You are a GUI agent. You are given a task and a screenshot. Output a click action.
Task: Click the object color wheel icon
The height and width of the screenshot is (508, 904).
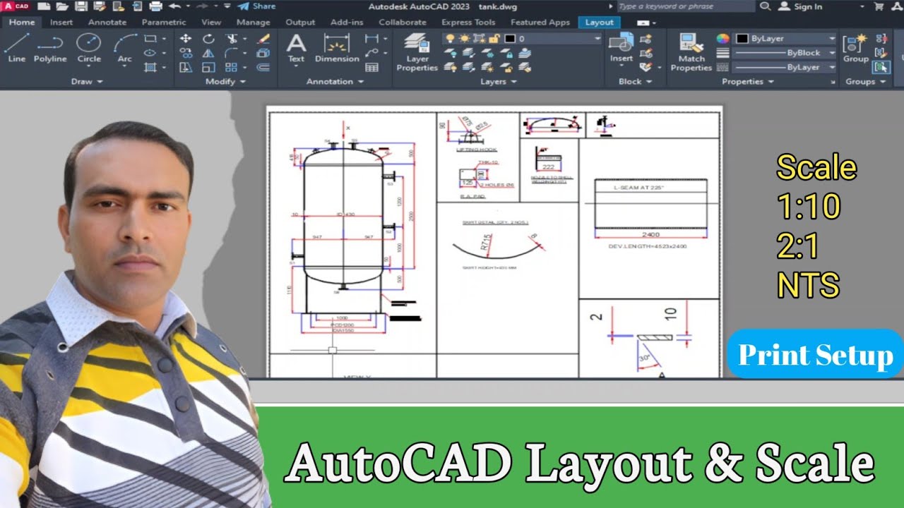(x=722, y=39)
